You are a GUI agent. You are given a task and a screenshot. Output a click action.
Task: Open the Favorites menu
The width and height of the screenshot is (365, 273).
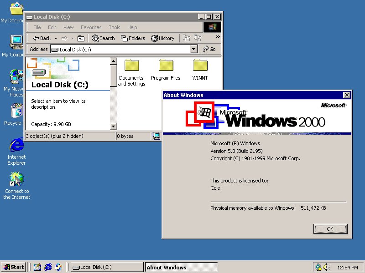pyautogui.click(x=91, y=27)
